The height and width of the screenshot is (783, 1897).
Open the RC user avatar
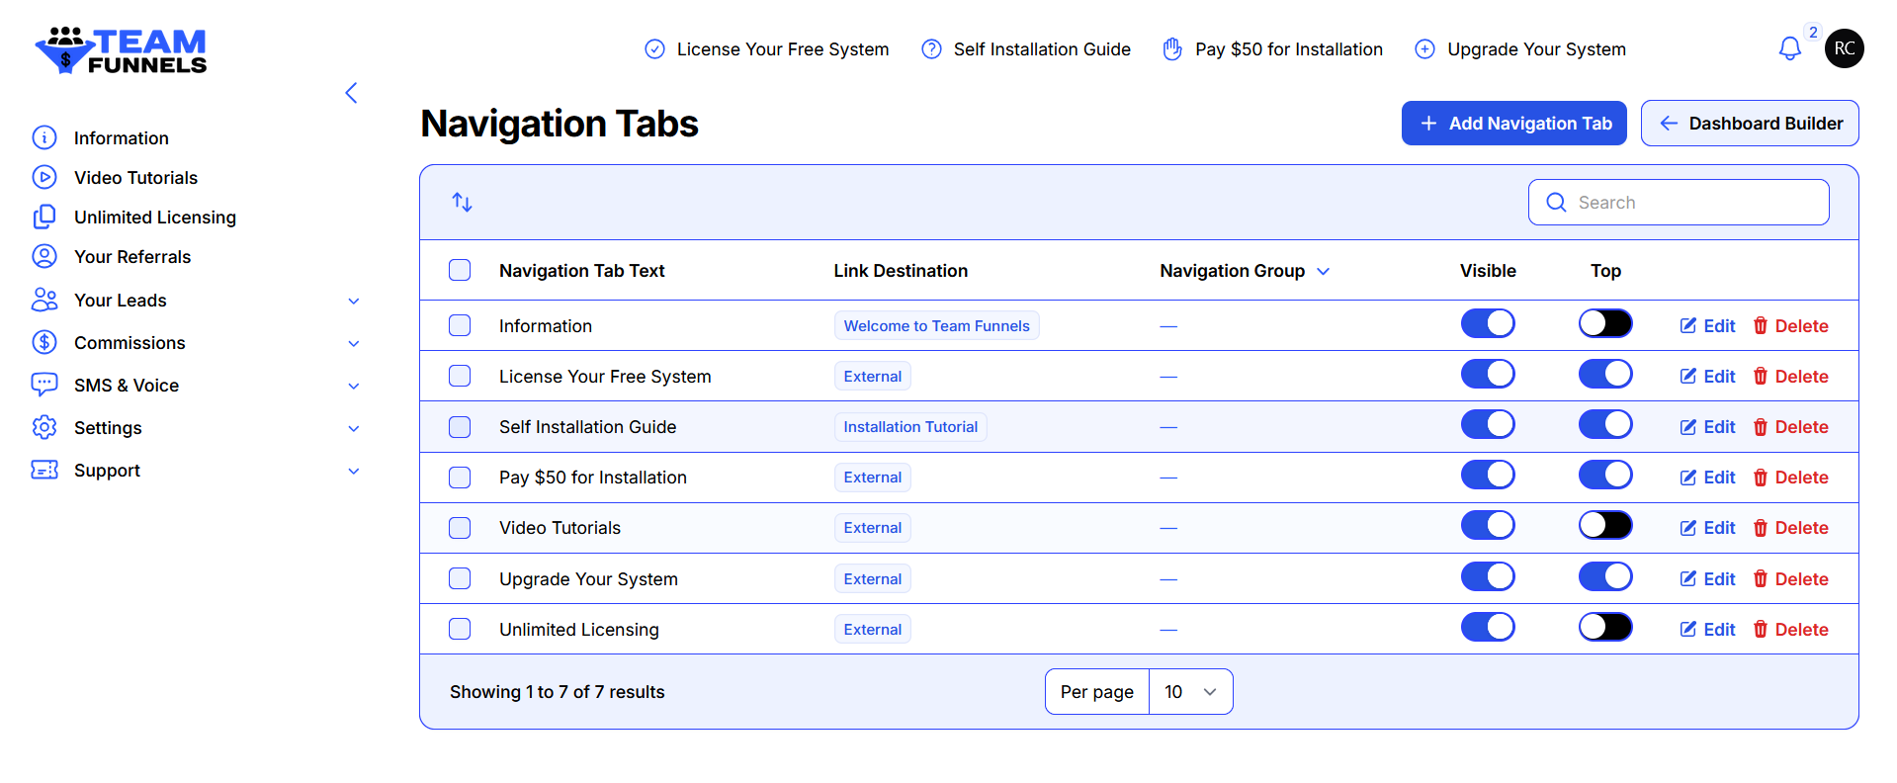(x=1844, y=48)
